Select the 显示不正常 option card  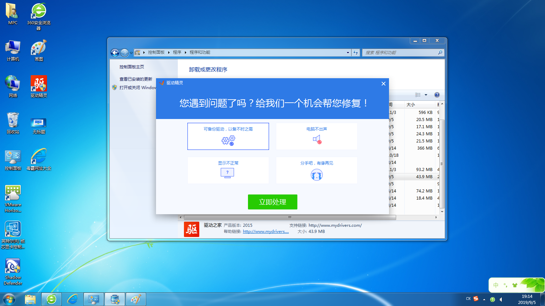(x=228, y=170)
